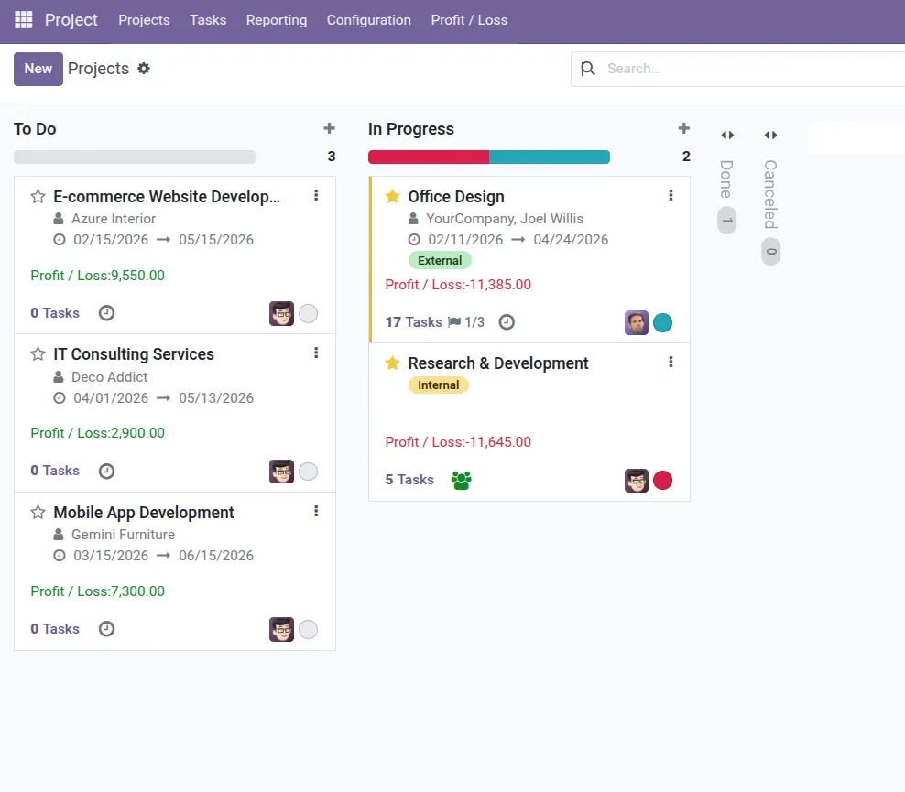905x792 pixels.
Task: Favorite the IT Consulting Services project
Action: (x=38, y=353)
